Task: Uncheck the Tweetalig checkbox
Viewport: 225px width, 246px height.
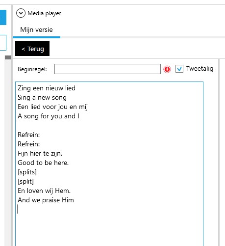Action: [179, 69]
